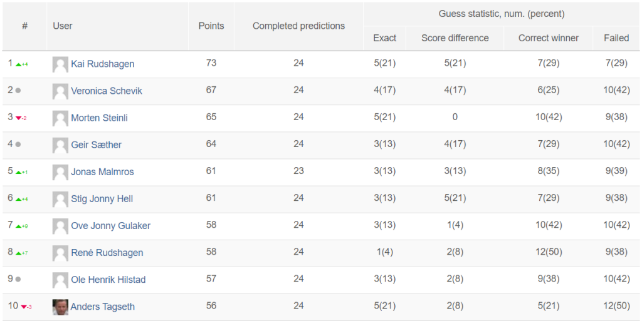Click Veronica Schevik's avatar icon
The image size is (642, 321).
coord(60,91)
